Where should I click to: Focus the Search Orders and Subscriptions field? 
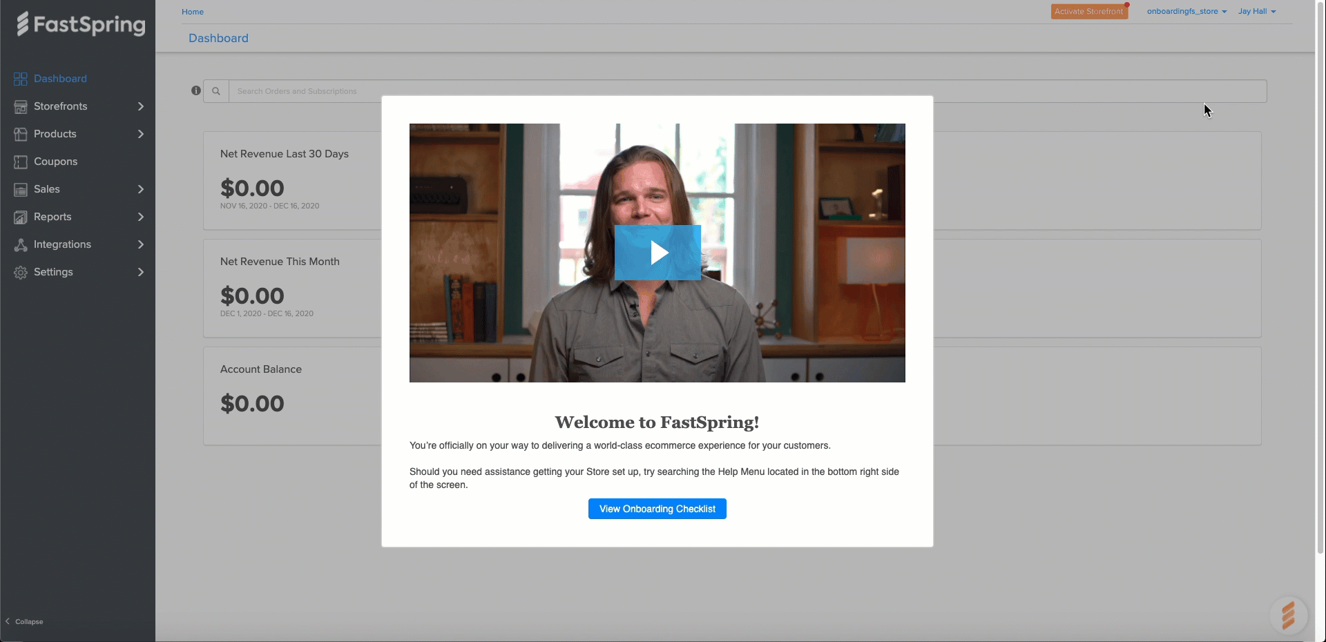(x=748, y=91)
